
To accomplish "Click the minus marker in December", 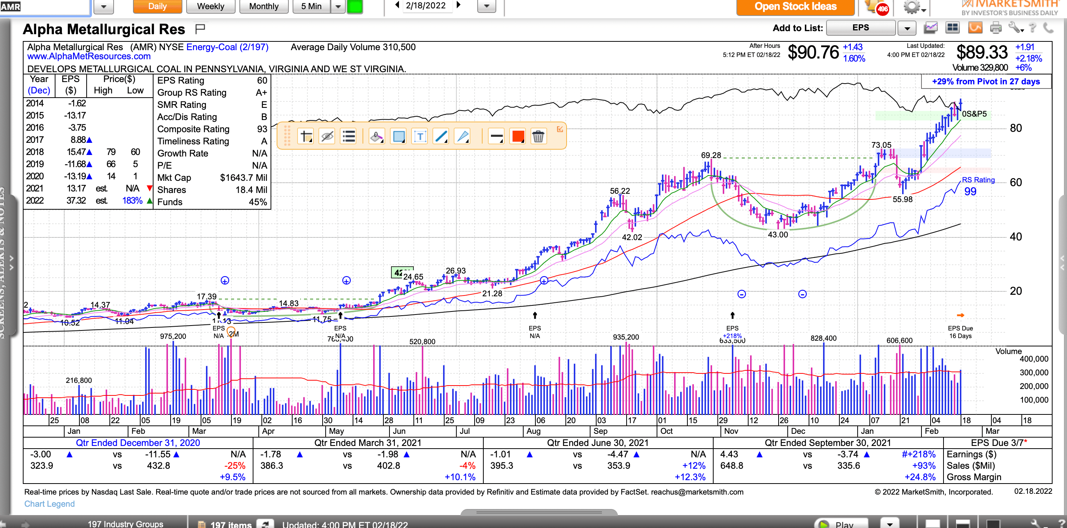I will click(803, 294).
